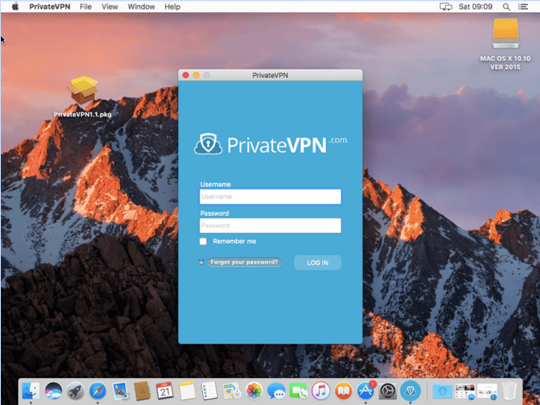Click Remember me label text
Image resolution: width=540 pixels, height=405 pixels.
click(234, 241)
